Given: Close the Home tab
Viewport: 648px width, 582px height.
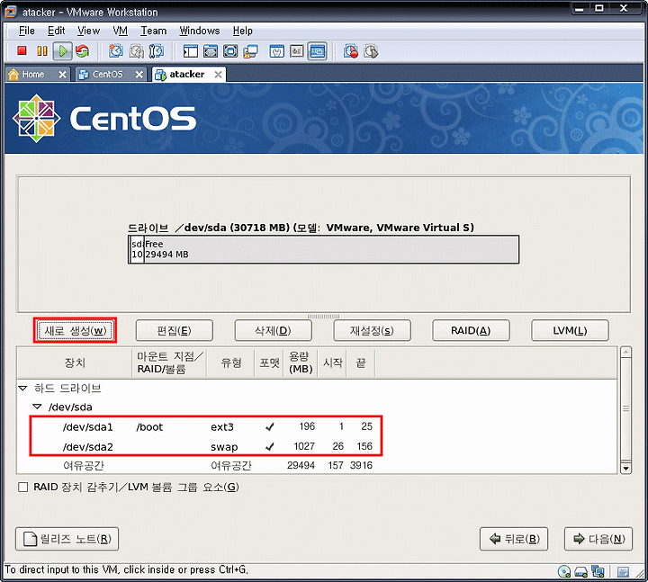Looking at the screenshot, I should click(62, 75).
